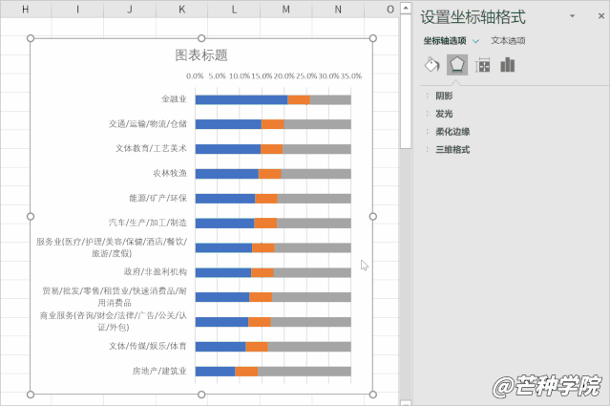Click the vertical scrollbar up arrow
Image resolution: width=610 pixels, height=406 pixels.
[406, 8]
